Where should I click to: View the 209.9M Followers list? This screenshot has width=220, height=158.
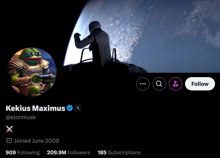click(68, 153)
